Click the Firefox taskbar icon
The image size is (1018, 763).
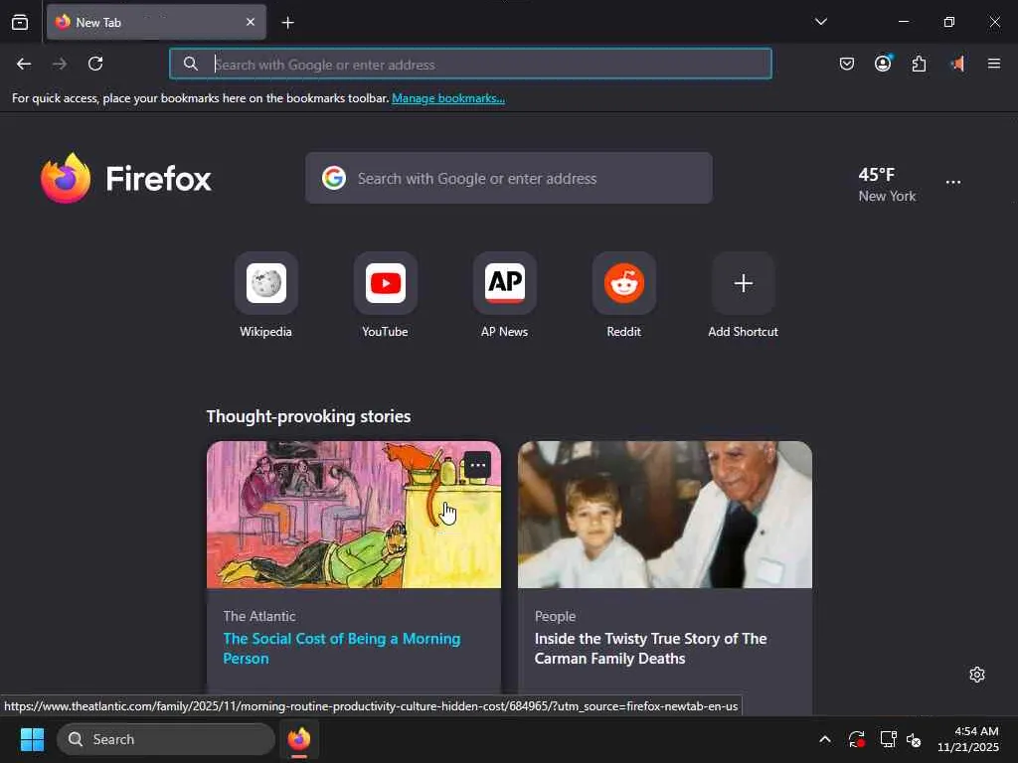[299, 739]
